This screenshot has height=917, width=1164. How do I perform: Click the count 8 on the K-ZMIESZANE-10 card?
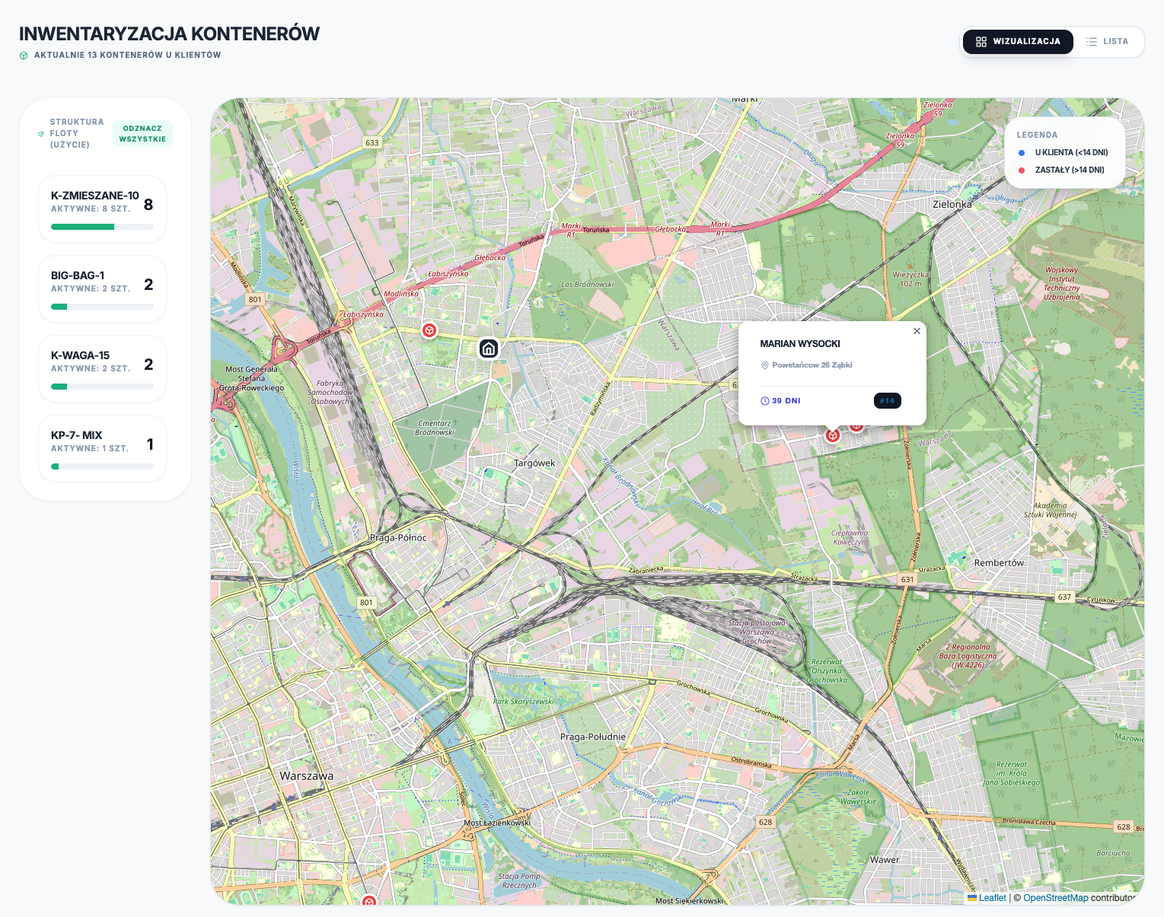click(x=148, y=205)
